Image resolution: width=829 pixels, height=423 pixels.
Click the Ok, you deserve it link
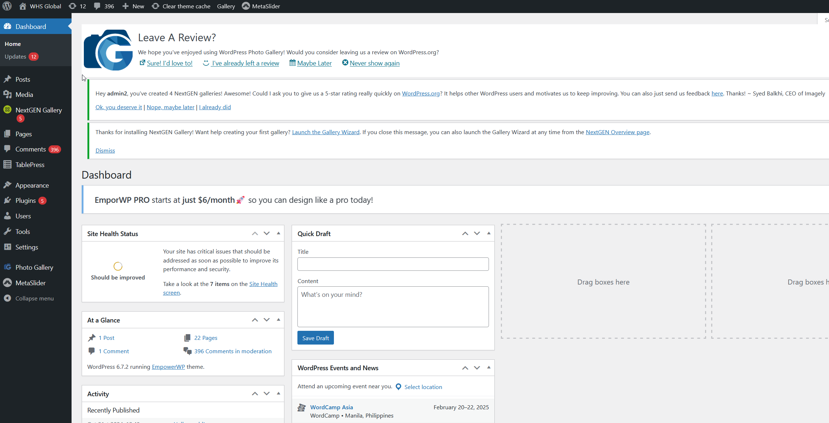coord(119,107)
